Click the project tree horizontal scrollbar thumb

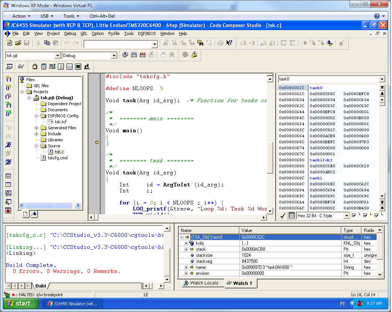(x=48, y=206)
